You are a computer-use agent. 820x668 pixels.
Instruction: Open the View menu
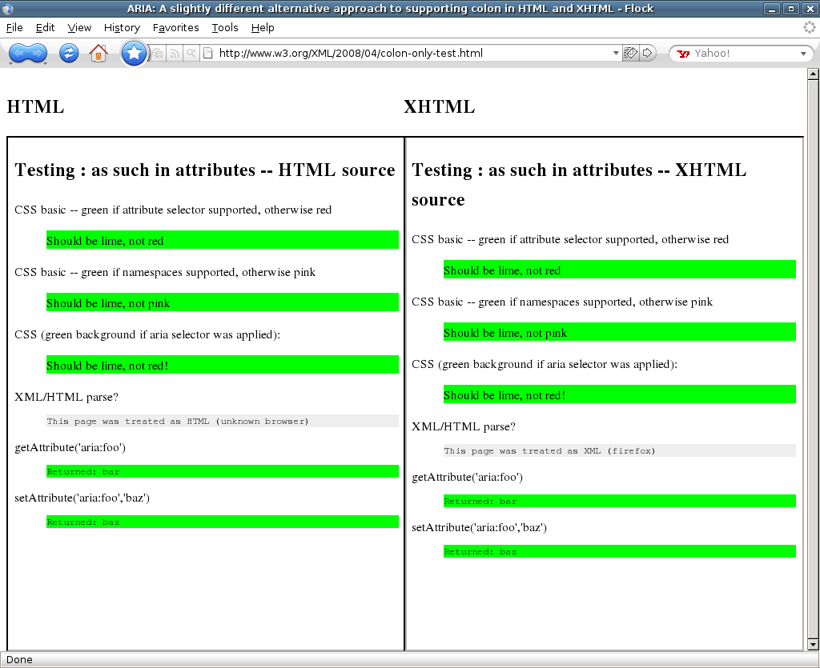click(x=79, y=28)
